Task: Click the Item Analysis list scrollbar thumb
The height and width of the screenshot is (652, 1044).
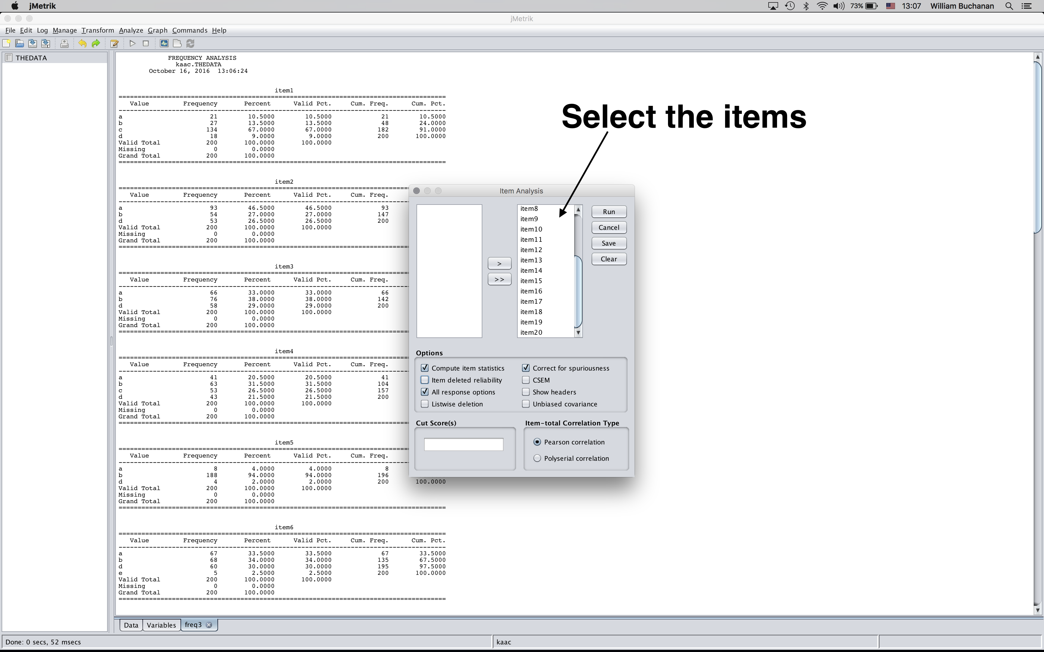Action: (x=579, y=291)
